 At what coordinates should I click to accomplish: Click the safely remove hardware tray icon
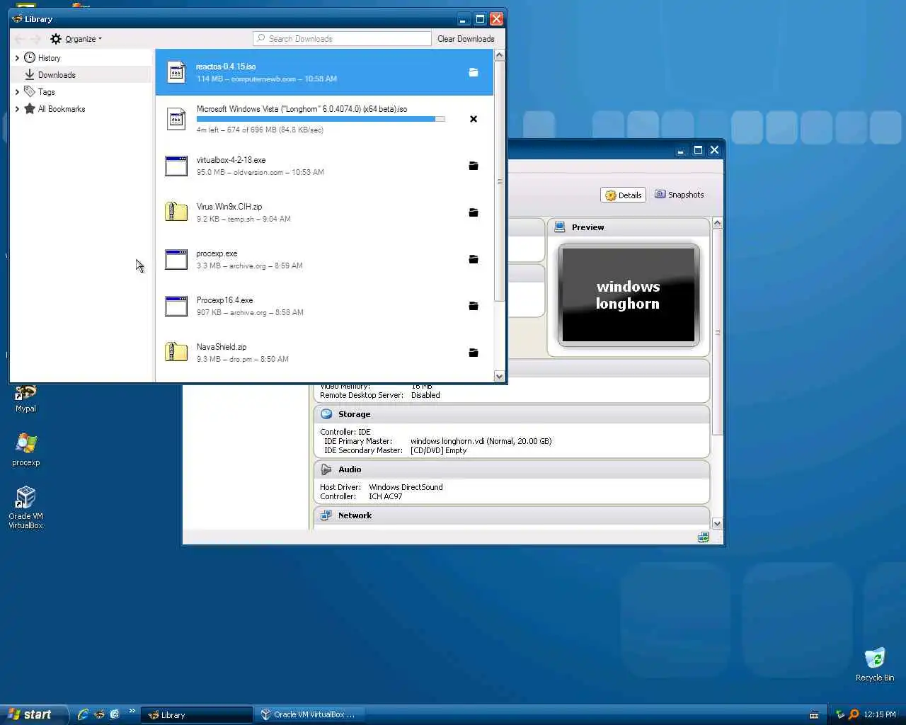coord(840,714)
